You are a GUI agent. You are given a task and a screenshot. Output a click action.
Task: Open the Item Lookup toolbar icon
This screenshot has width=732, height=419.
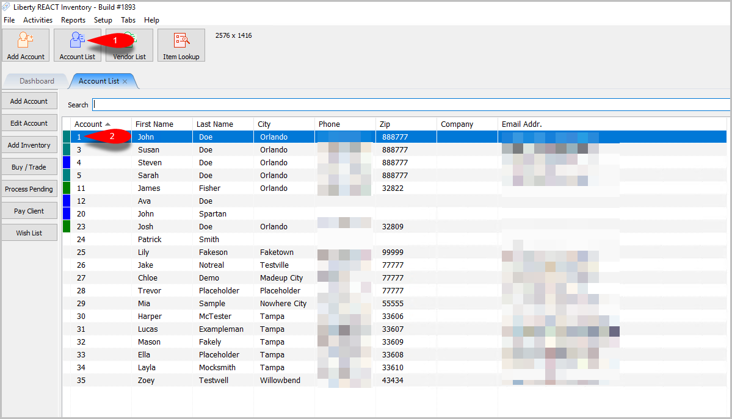pos(181,45)
